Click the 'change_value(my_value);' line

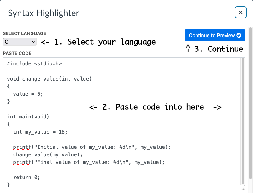[48, 155]
